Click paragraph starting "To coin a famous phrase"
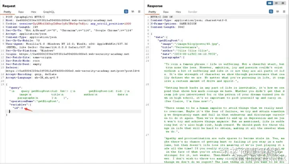This screenshot has width=289, height=164. click(x=224, y=72)
